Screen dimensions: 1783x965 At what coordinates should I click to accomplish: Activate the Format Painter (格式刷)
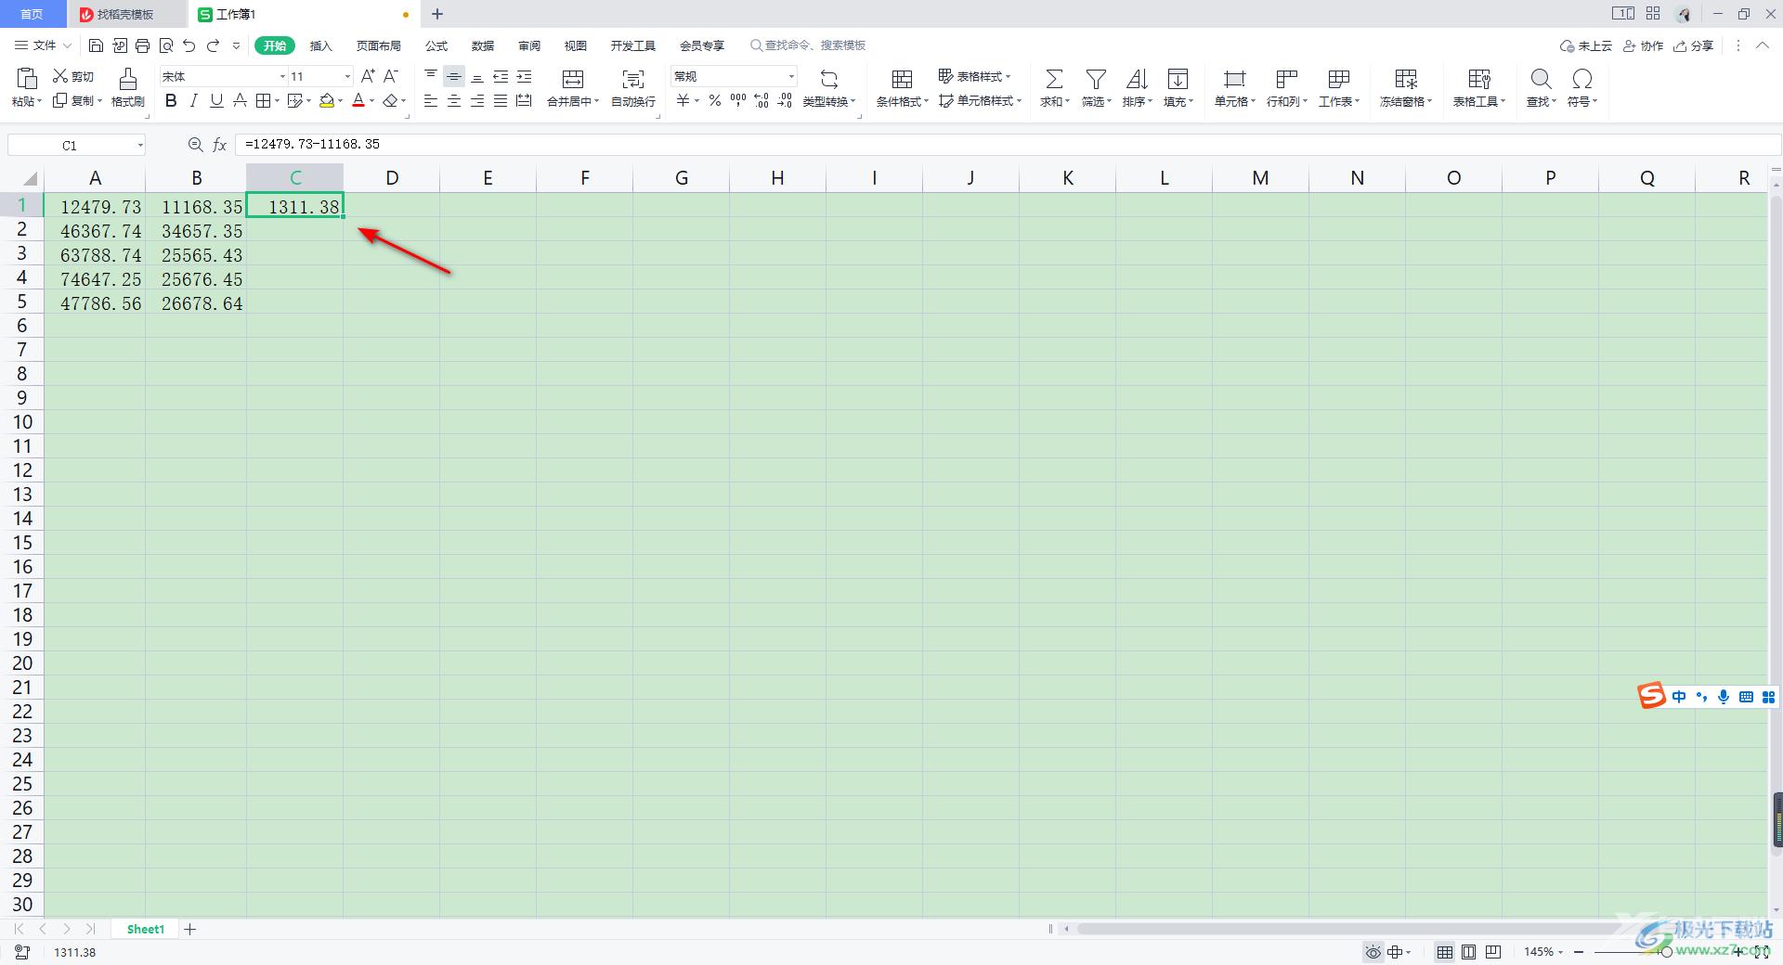point(128,86)
